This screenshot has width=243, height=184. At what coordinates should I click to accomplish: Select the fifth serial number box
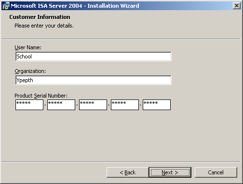(157, 105)
